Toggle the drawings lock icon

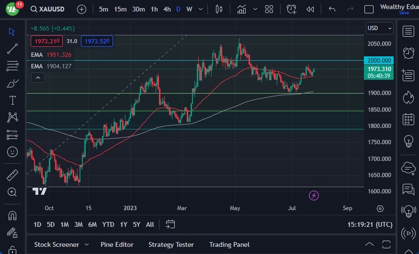coord(12,249)
